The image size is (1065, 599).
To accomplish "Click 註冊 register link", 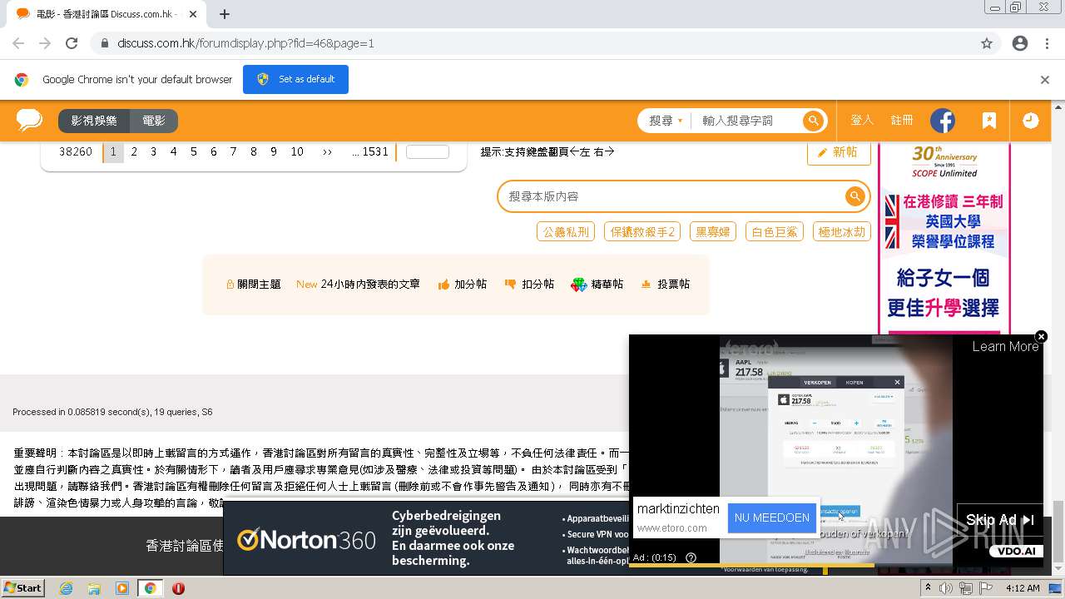I will (902, 121).
